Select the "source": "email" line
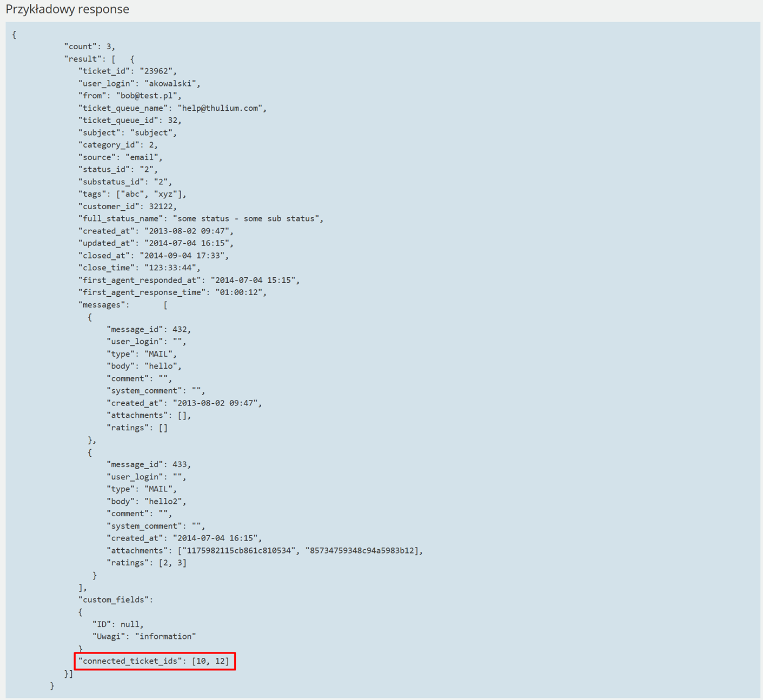The width and height of the screenshot is (763, 700). click(121, 157)
